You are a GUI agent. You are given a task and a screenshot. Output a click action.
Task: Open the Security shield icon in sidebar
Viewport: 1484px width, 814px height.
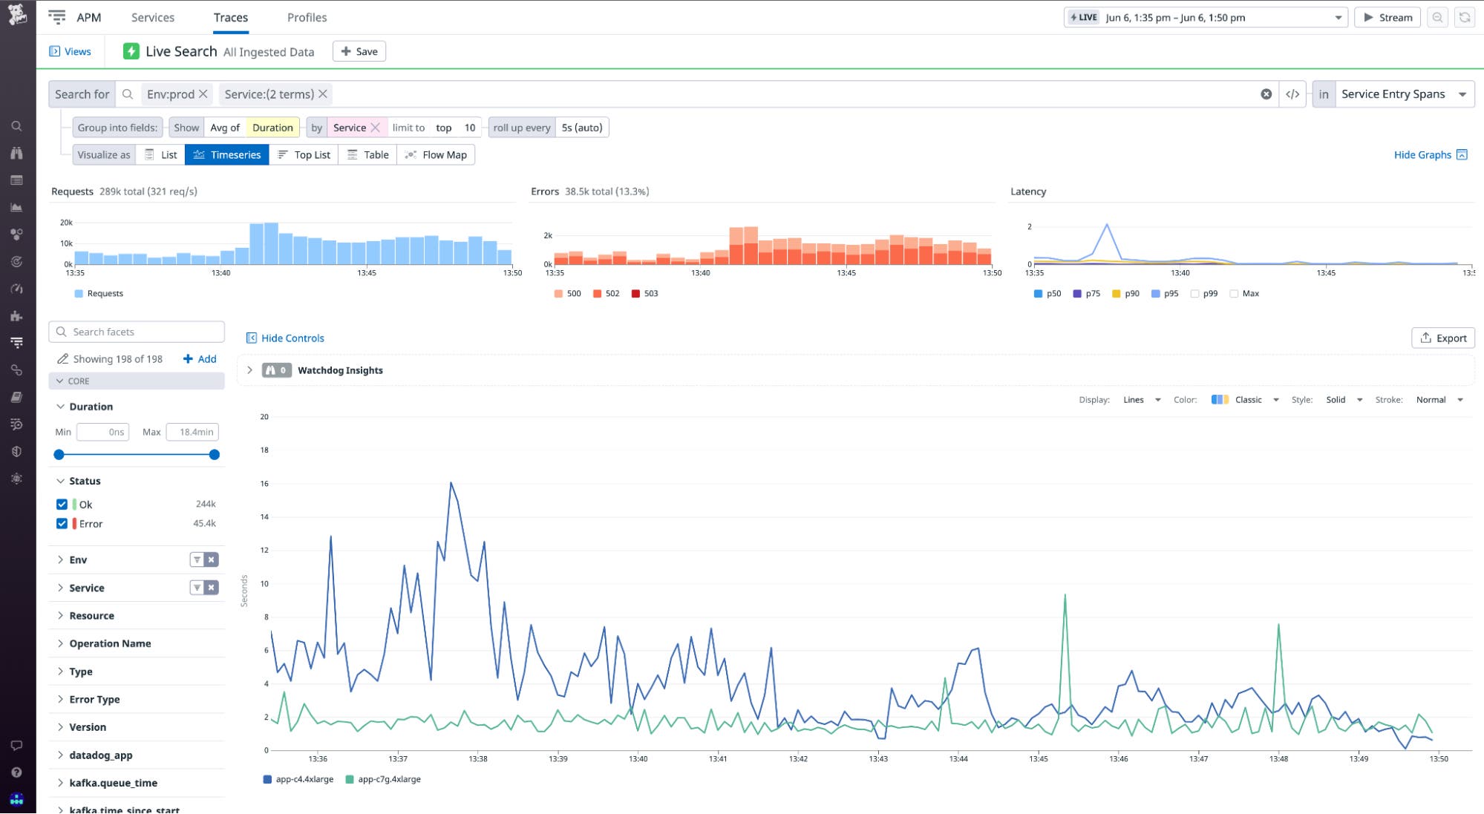(16, 449)
